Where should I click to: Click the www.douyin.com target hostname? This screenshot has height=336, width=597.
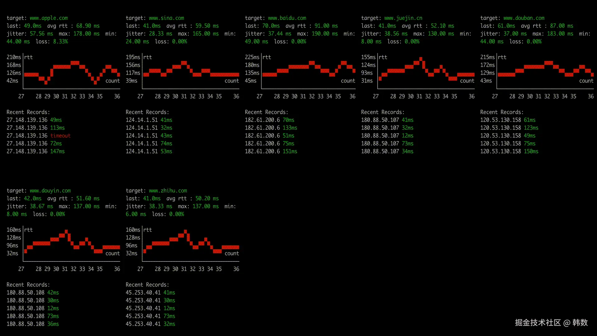[50, 191]
